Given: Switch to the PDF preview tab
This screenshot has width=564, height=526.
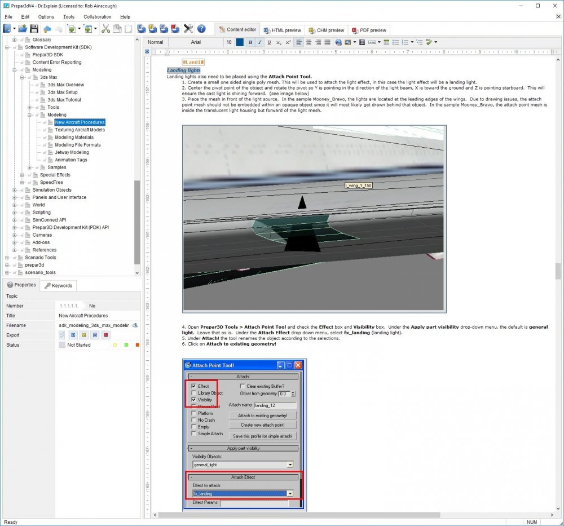Looking at the screenshot, I should pyautogui.click(x=369, y=30).
